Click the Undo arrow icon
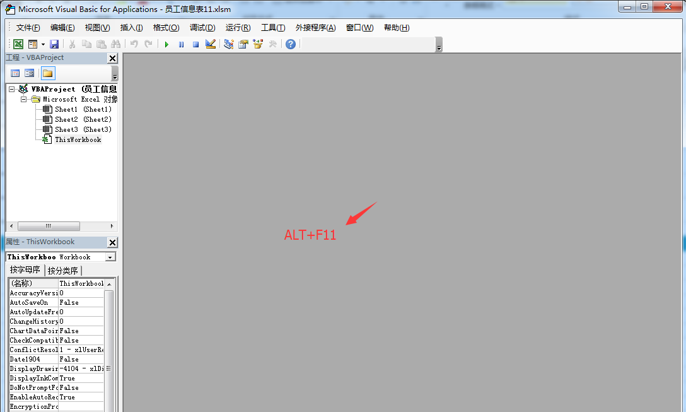The width and height of the screenshot is (686, 412). pyautogui.click(x=134, y=44)
